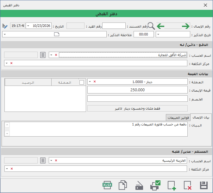
Task: Click the بيانات القيمة section header
Action: click(107, 74)
